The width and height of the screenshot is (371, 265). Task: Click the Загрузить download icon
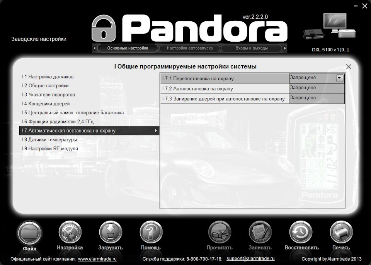[111, 233]
